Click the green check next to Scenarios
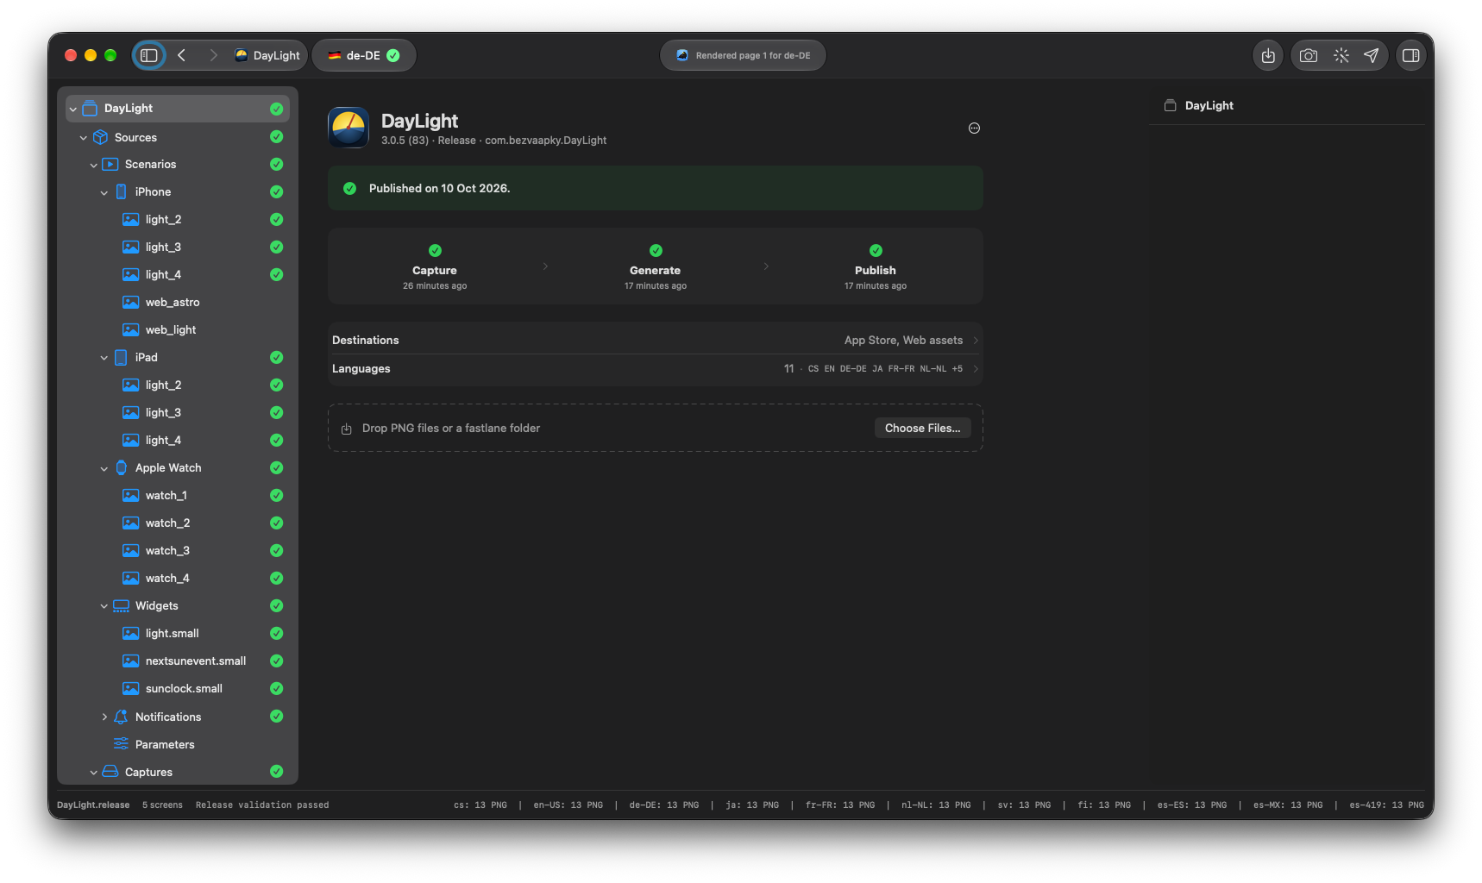Viewport: 1482px width, 883px height. pyautogui.click(x=276, y=164)
